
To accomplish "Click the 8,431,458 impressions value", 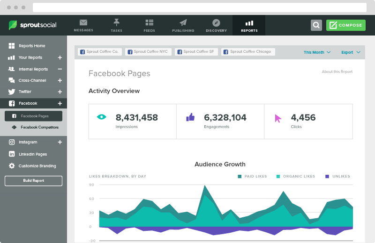I will [x=136, y=117].
